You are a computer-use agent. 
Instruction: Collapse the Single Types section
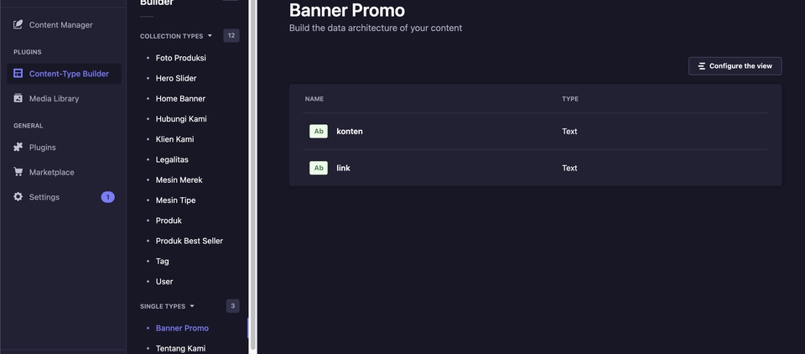168,306
